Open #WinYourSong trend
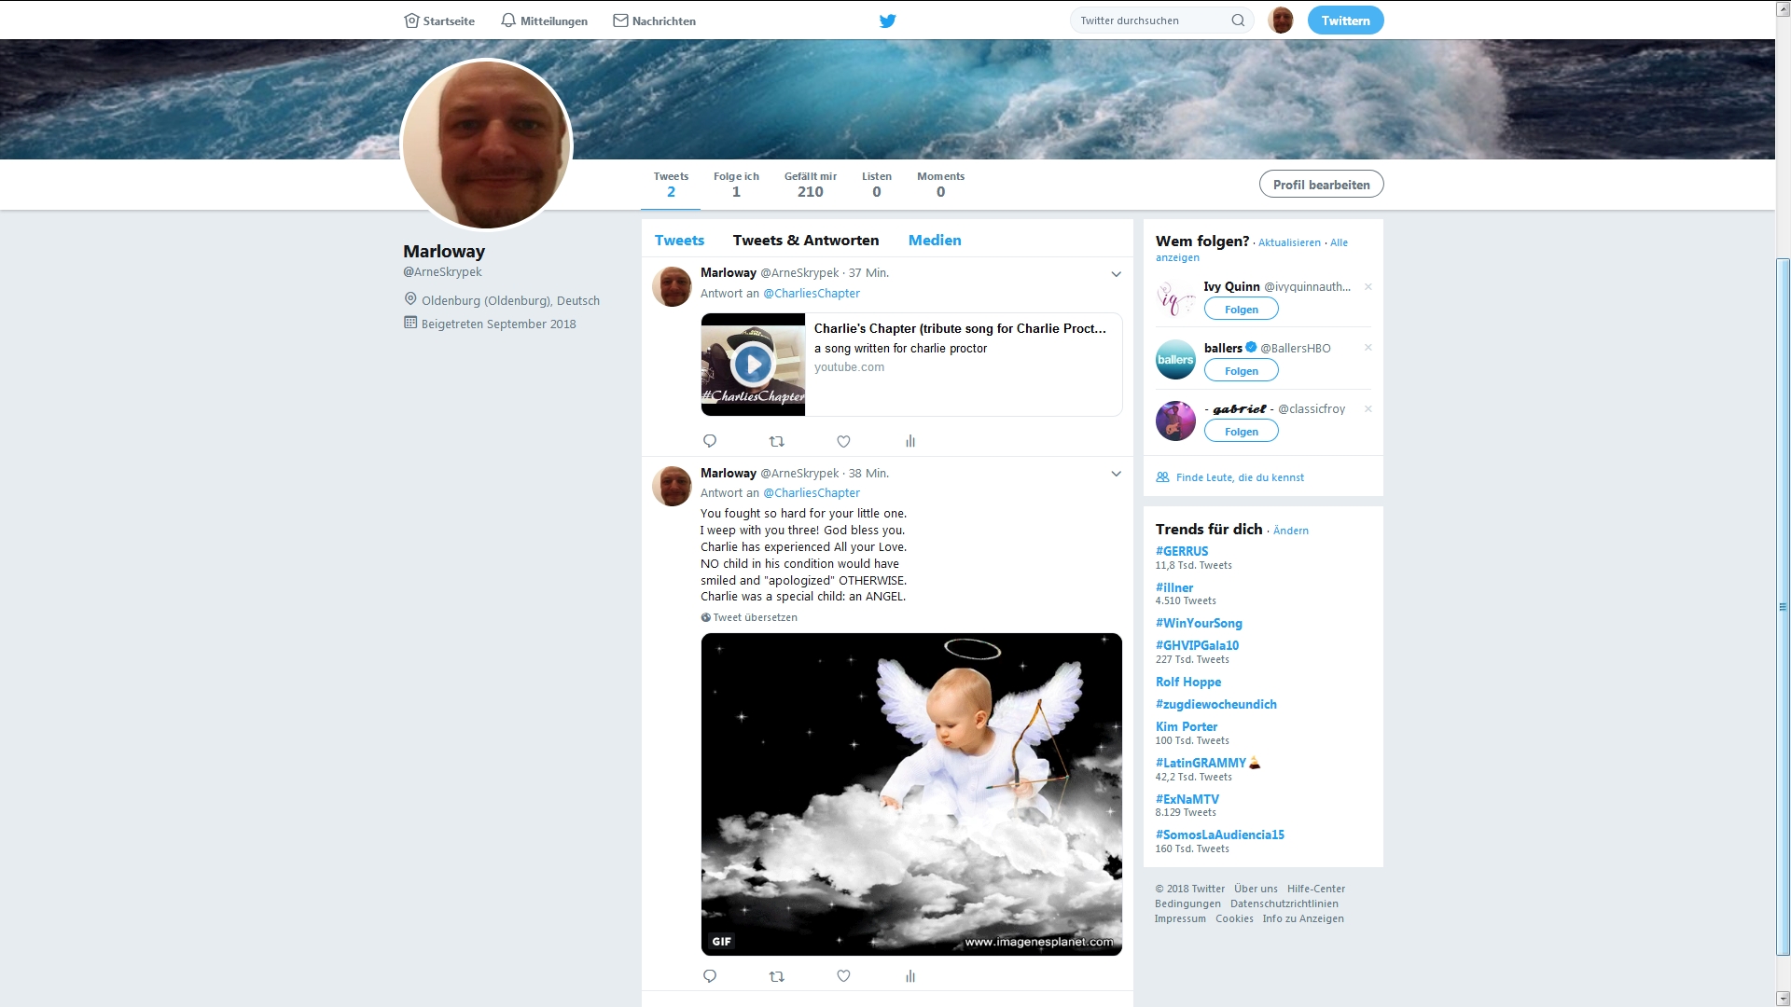Screen dimensions: 1791x1007 coord(1199,624)
